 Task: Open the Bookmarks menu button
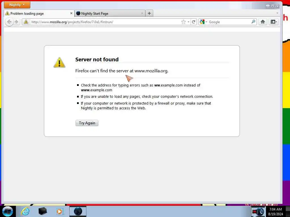click(274, 22)
